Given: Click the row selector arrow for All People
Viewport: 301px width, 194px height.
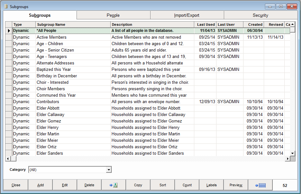Looking at the screenshot, I should pyautogui.click(x=9, y=31).
